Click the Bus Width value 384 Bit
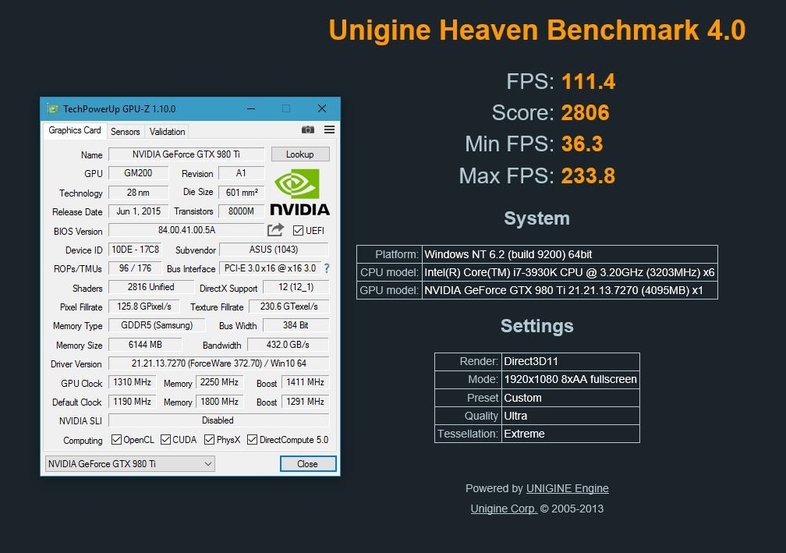Image resolution: width=786 pixels, height=553 pixels. (x=296, y=325)
